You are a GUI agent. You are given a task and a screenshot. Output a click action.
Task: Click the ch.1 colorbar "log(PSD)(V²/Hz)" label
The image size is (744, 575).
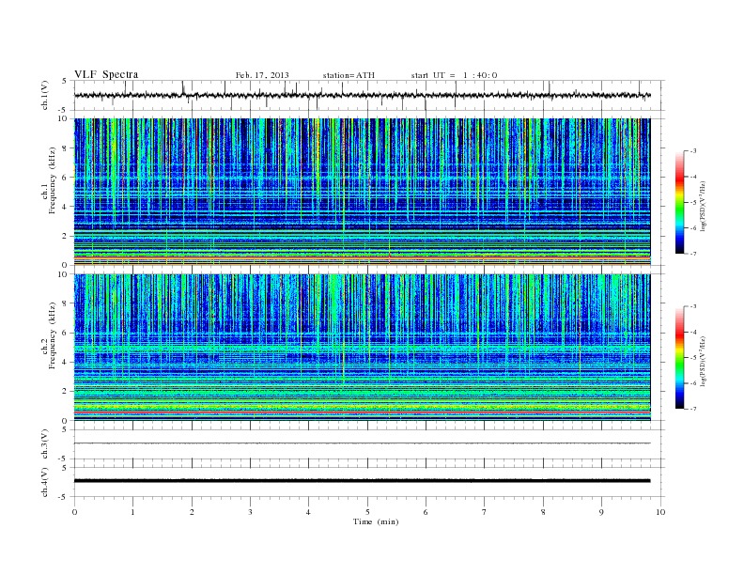tap(703, 206)
